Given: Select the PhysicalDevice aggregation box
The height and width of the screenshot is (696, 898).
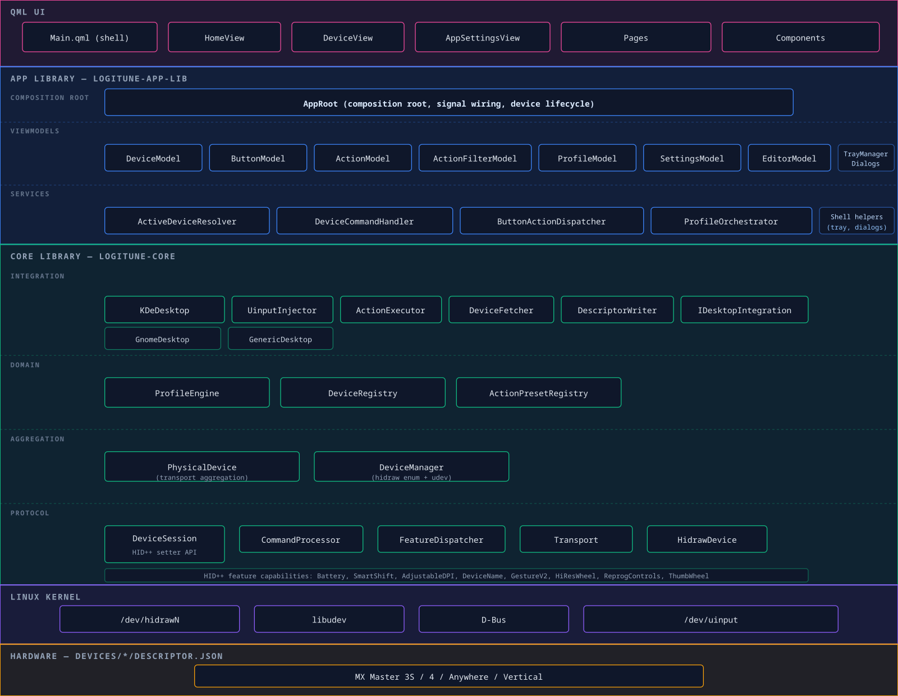Looking at the screenshot, I should [x=202, y=467].
